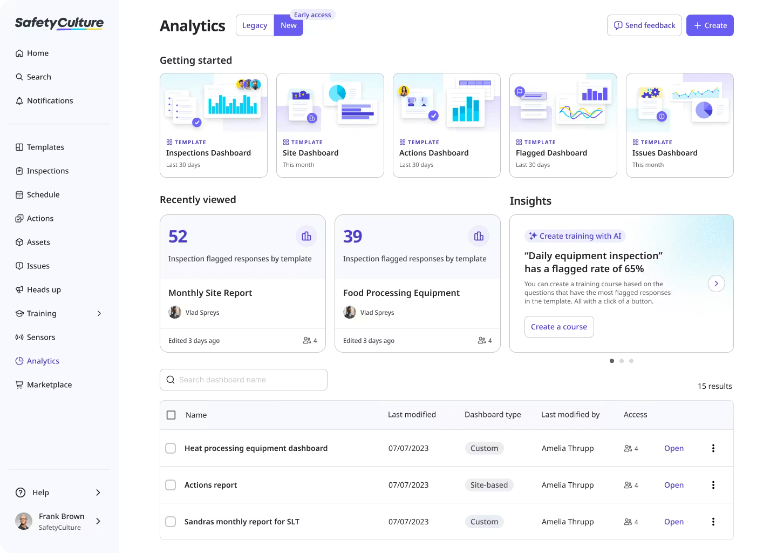Image resolution: width=777 pixels, height=553 pixels.
Task: Tick checkbox for Heat processing equipment dashboard
Action: pyautogui.click(x=171, y=448)
